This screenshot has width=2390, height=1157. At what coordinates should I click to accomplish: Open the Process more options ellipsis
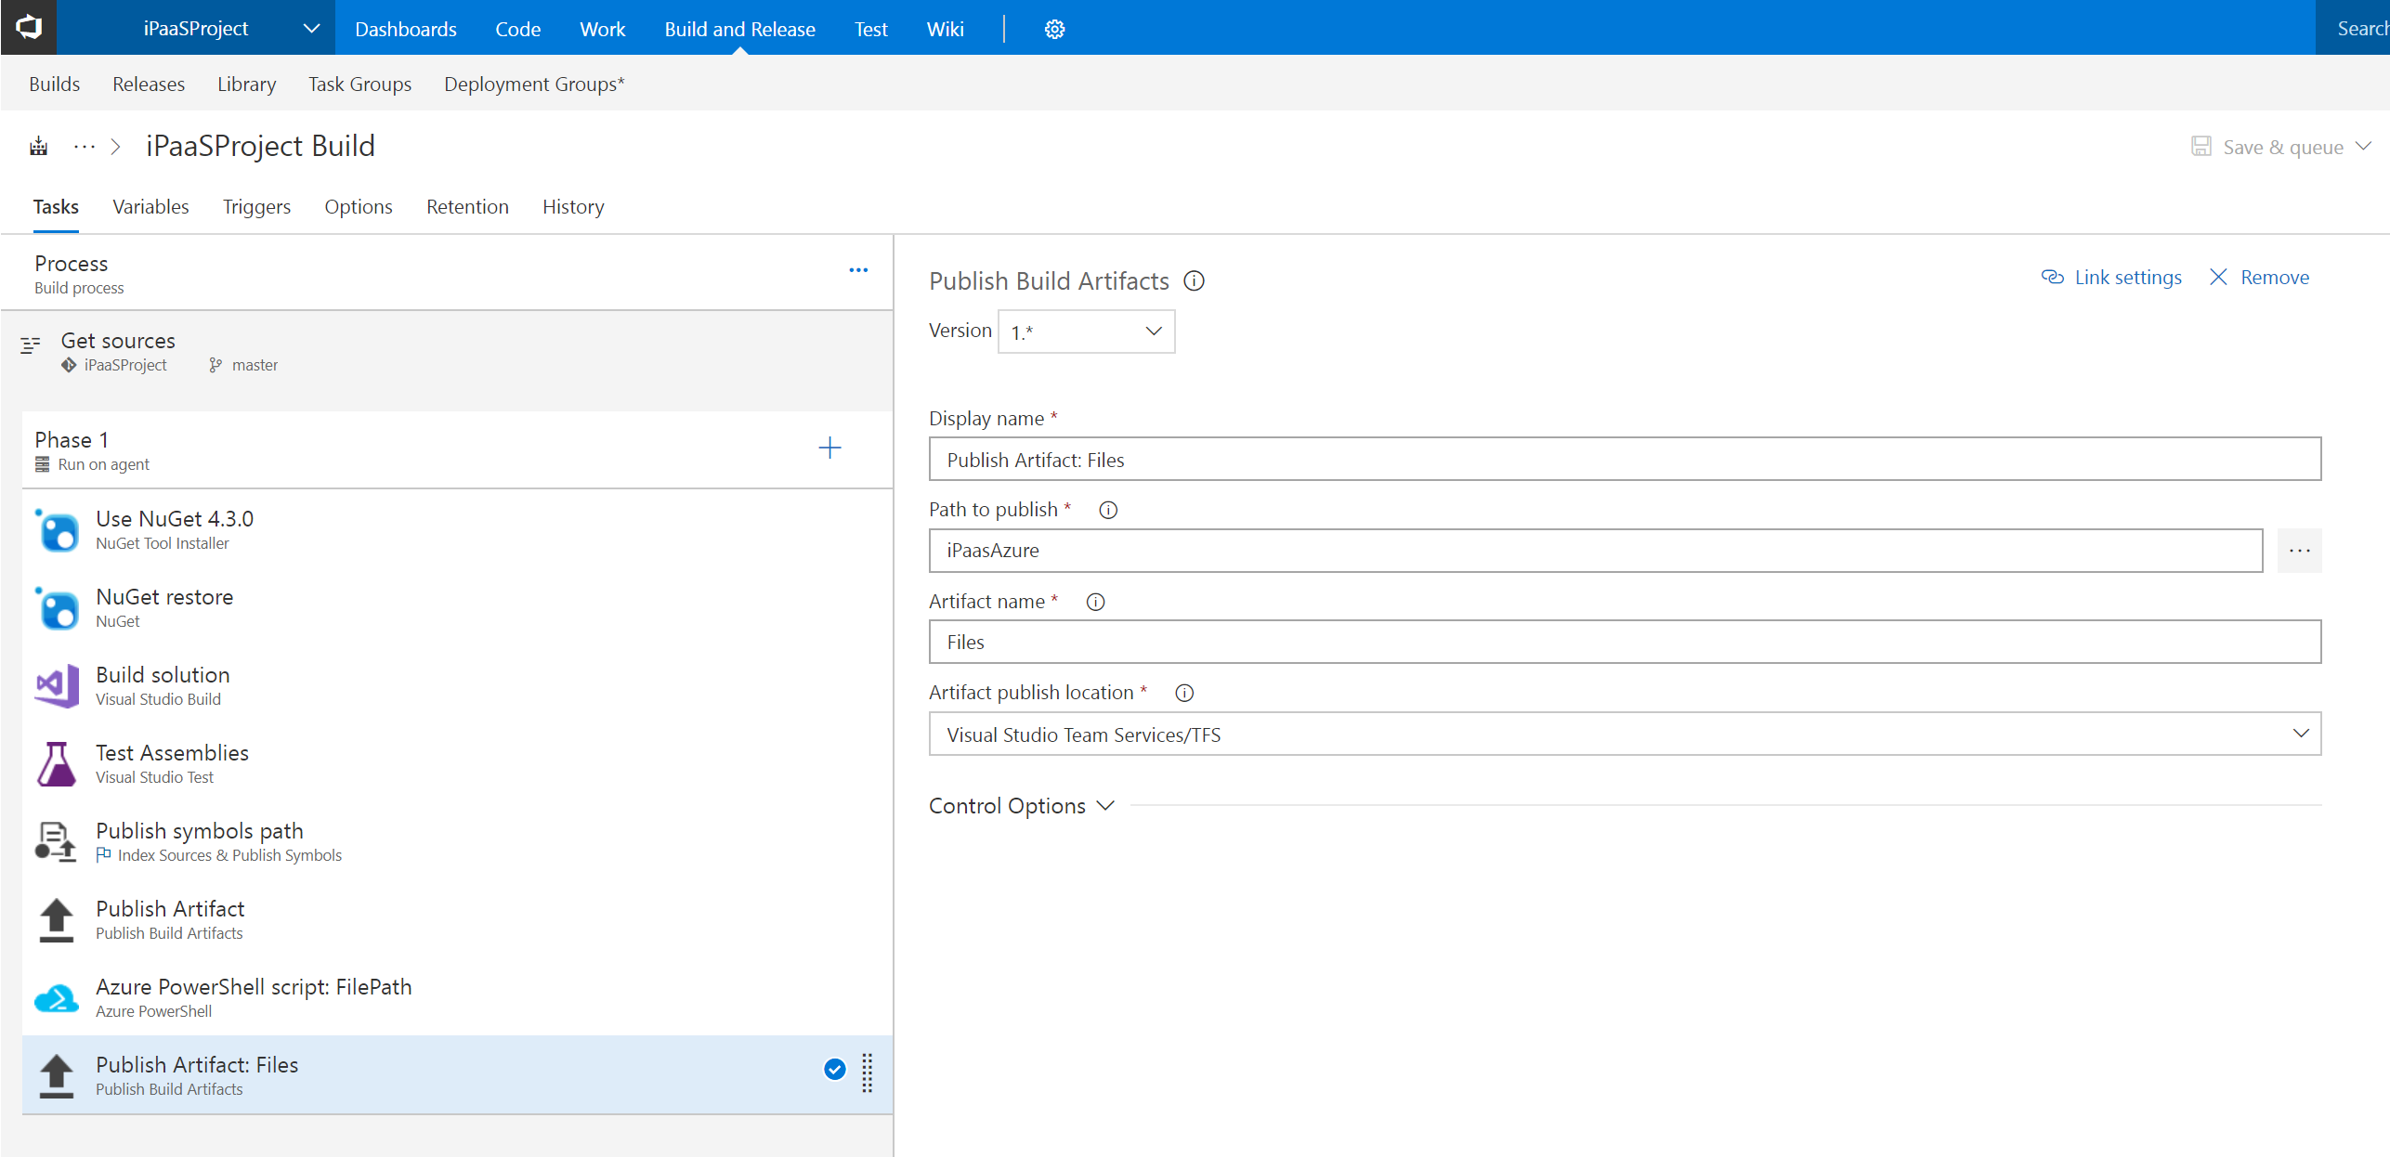point(858,270)
